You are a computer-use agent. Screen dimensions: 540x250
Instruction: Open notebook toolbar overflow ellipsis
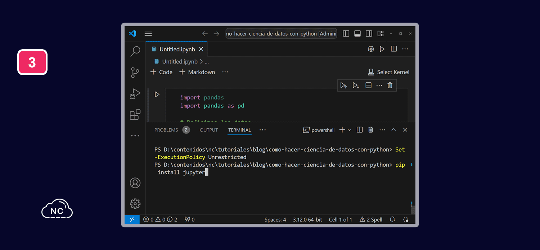(225, 72)
